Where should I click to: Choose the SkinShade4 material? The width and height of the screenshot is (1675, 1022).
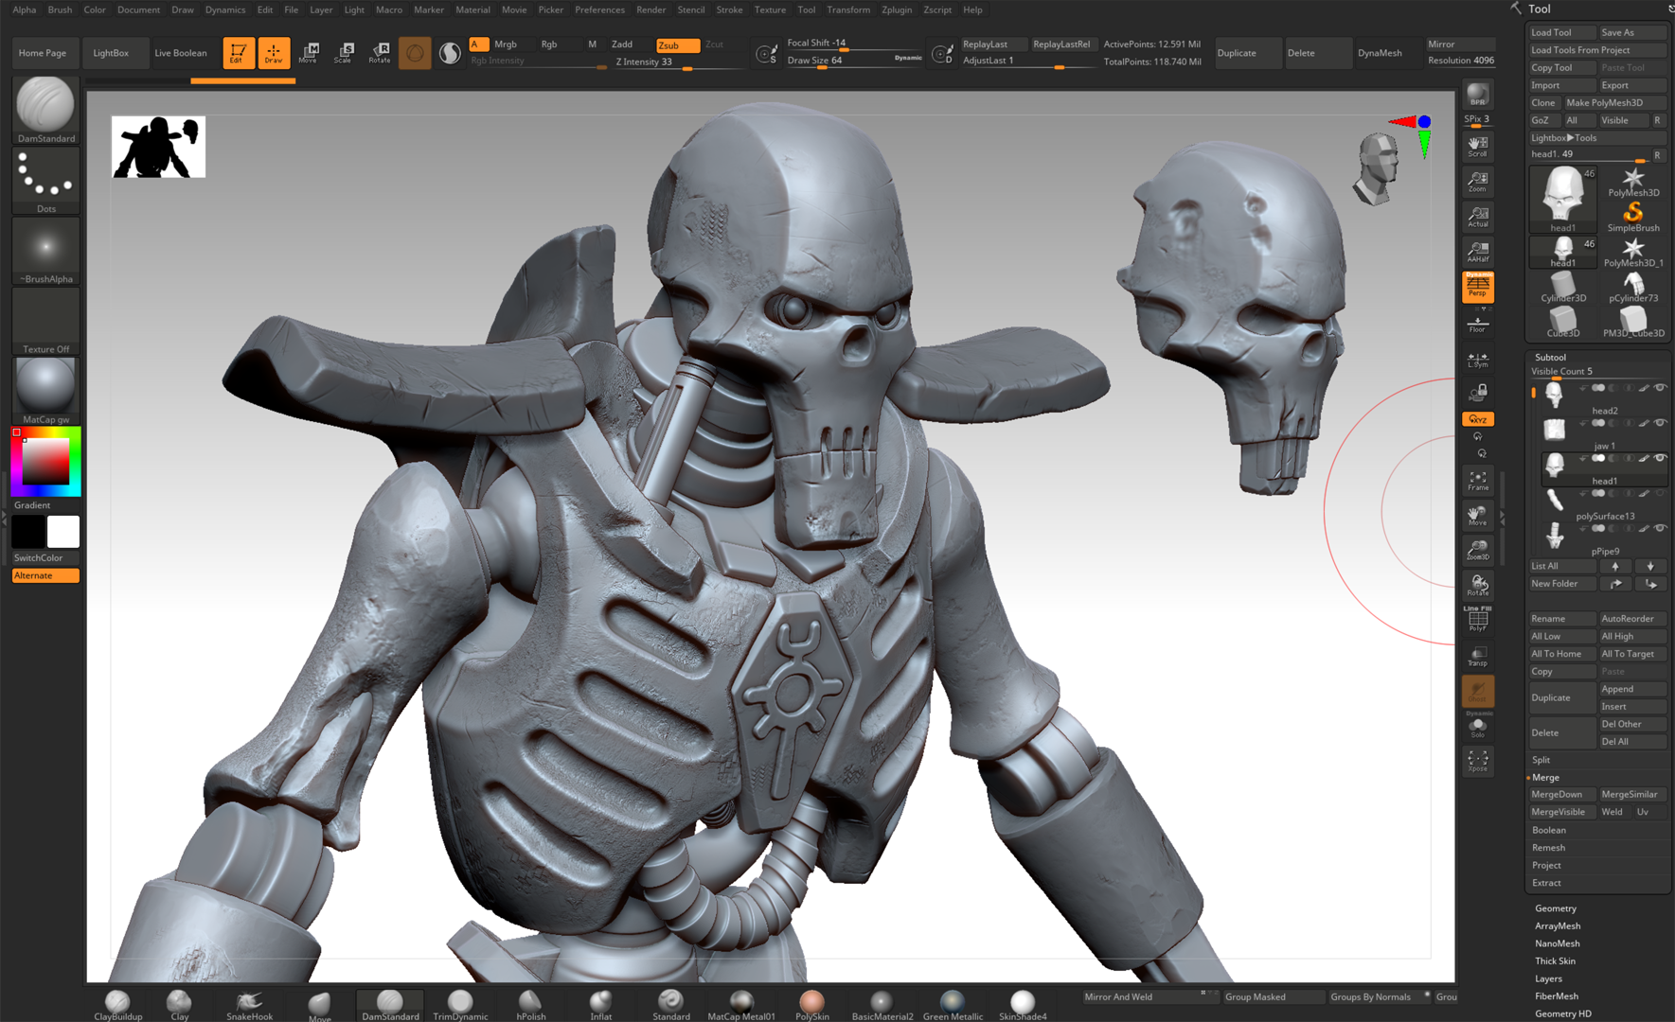tap(1022, 1003)
